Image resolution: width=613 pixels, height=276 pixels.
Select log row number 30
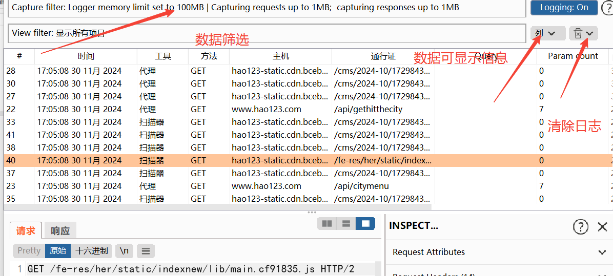coord(308,83)
